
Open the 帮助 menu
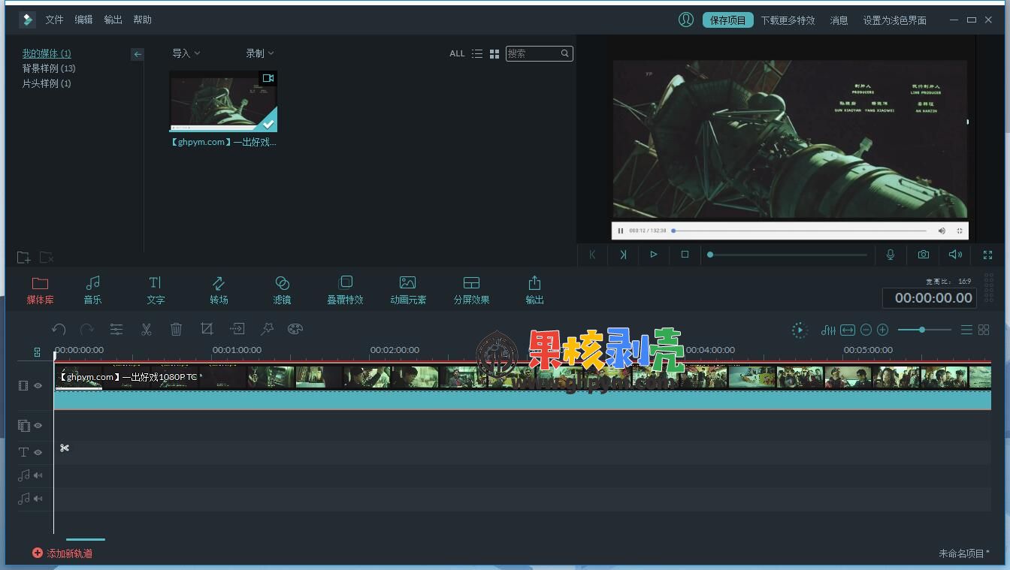tap(142, 20)
